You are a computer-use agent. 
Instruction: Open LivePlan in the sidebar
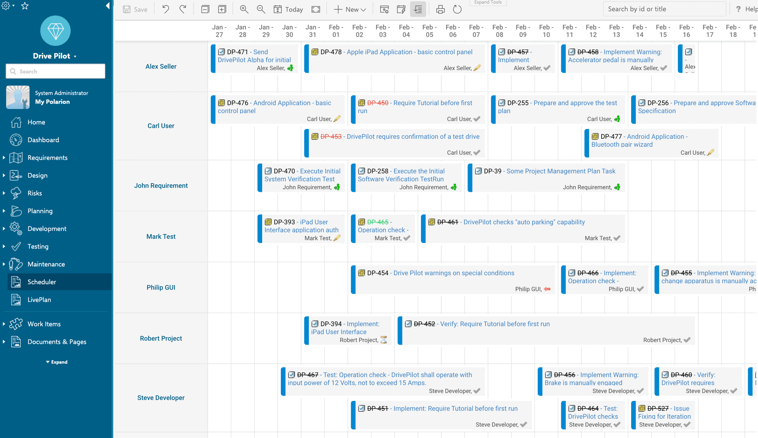(39, 300)
